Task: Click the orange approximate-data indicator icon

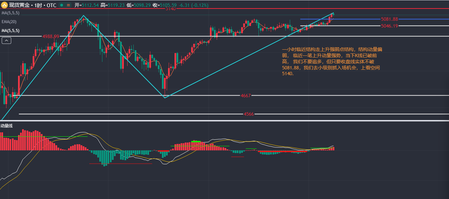Action: (x=68, y=5)
